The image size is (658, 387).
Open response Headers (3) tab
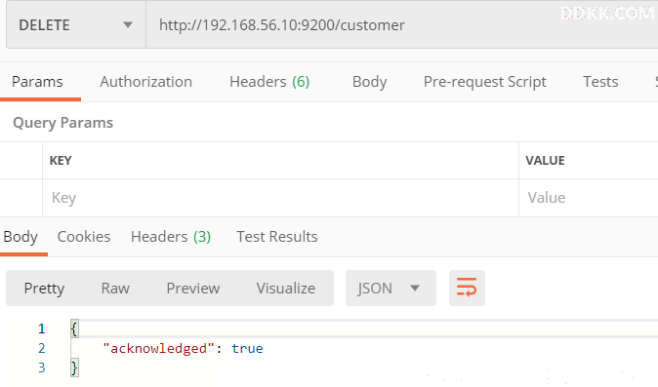[x=171, y=237]
